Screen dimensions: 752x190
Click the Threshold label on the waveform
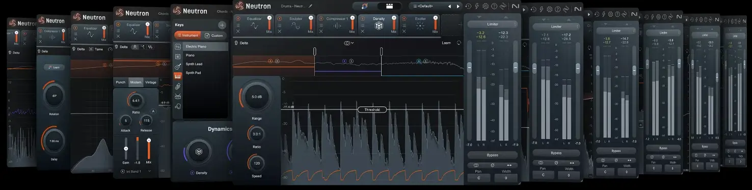(x=372, y=110)
